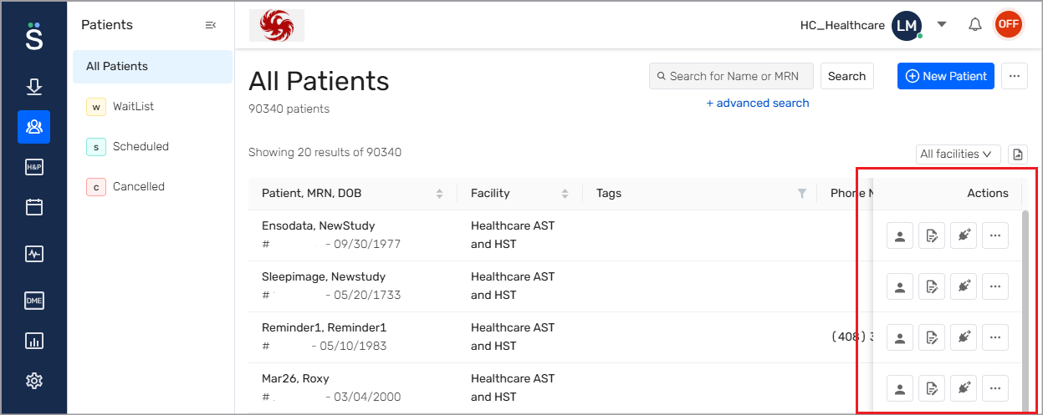Expand the account dropdown arrow
This screenshot has width=1043, height=415.
[x=942, y=24]
